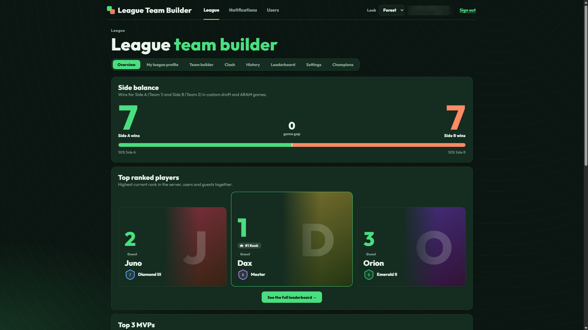Viewport: 588px width, 330px height.
Task: Click the Side balance heading
Action: point(139,88)
